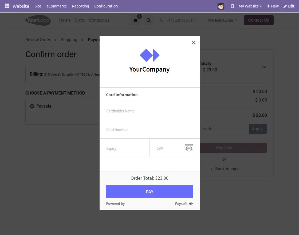Open the website search magnifier
Screen dimensions: 299x235
pyautogui.click(x=149, y=20)
